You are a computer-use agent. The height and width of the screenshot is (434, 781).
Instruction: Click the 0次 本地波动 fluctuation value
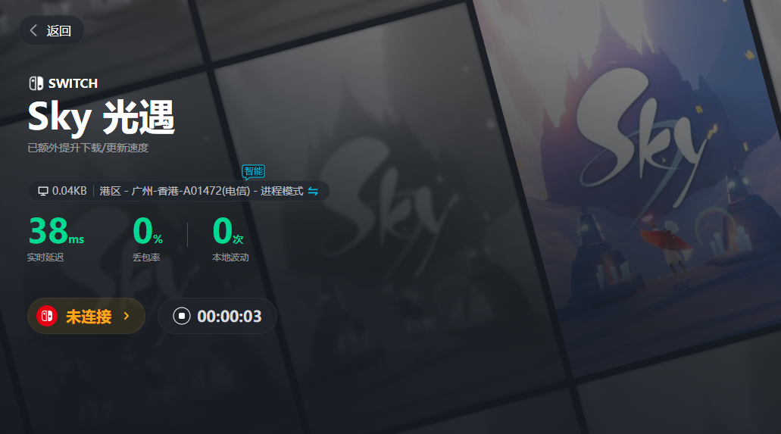click(228, 231)
